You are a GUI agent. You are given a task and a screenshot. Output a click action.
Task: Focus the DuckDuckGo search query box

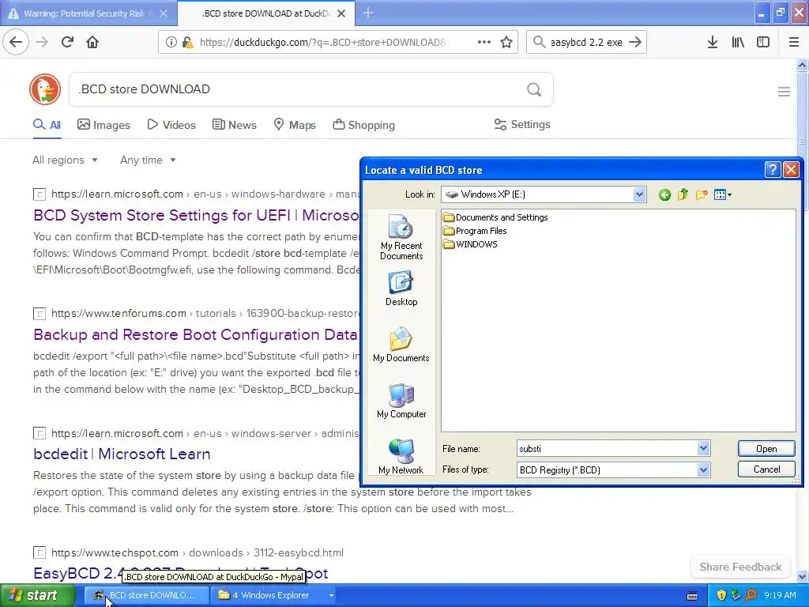299,89
